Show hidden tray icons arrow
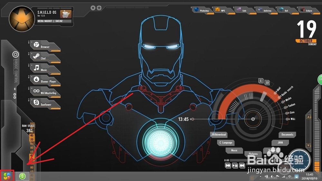 [260, 177]
